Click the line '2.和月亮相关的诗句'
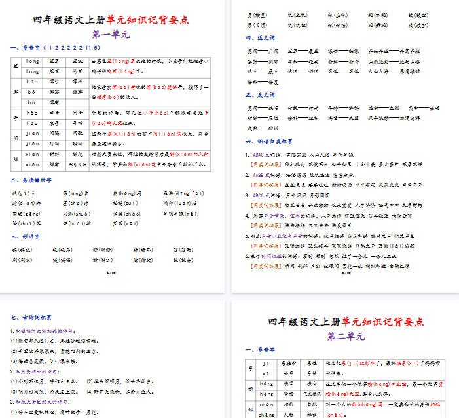459x418 pixels. (35, 371)
